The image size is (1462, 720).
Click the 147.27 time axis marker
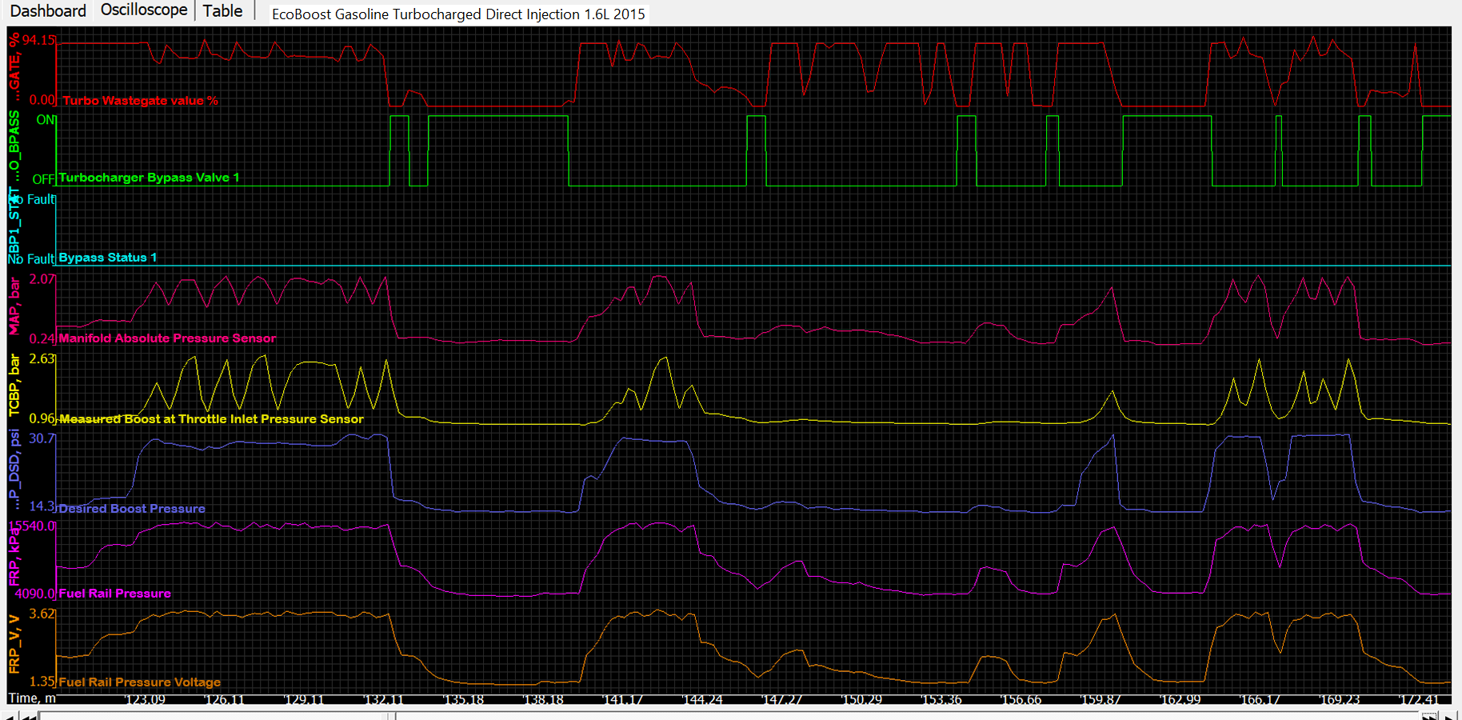click(782, 700)
